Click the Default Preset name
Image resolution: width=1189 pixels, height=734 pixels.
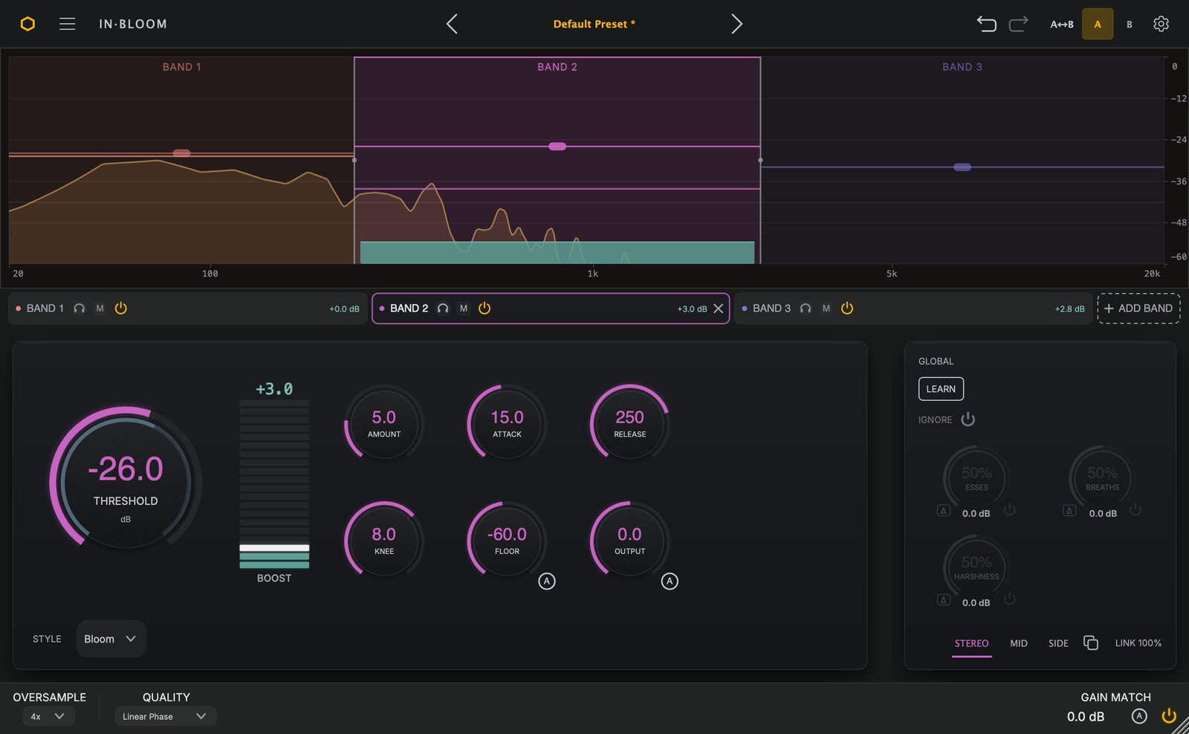[x=594, y=24]
